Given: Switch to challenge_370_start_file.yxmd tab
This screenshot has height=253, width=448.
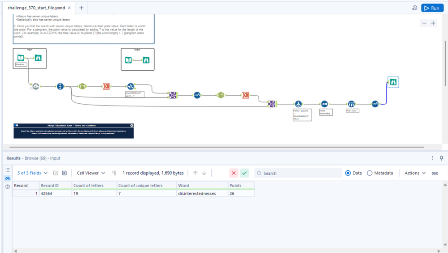Looking at the screenshot, I should pyautogui.click(x=36, y=8).
